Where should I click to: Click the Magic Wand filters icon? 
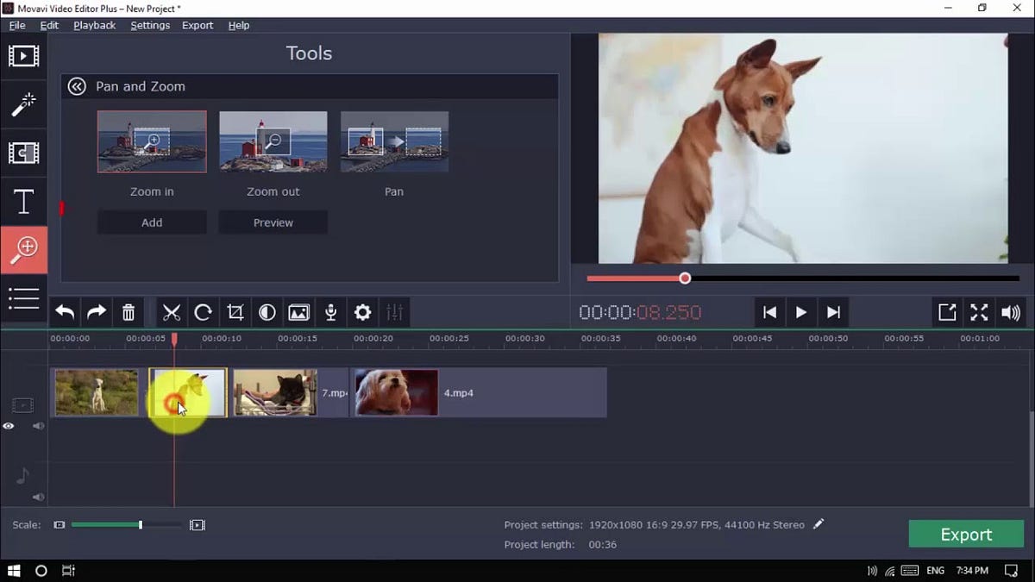point(23,103)
